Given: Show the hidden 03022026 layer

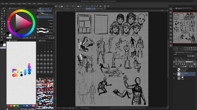Looking at the screenshot, I should point(174,70).
